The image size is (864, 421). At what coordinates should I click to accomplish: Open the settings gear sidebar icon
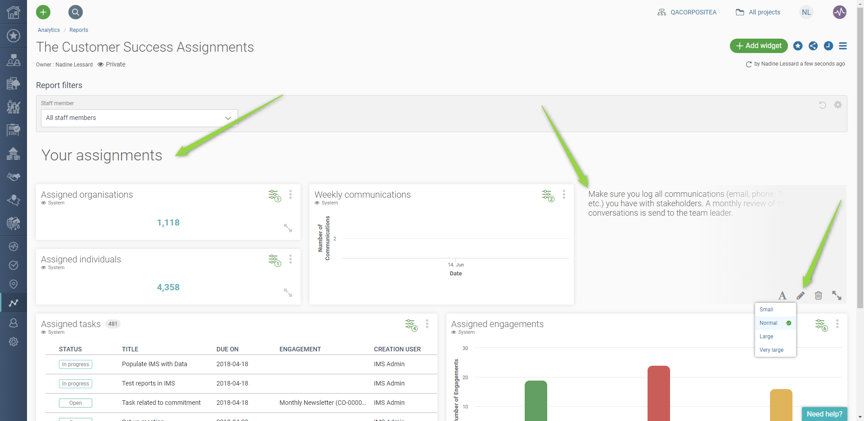pos(13,341)
